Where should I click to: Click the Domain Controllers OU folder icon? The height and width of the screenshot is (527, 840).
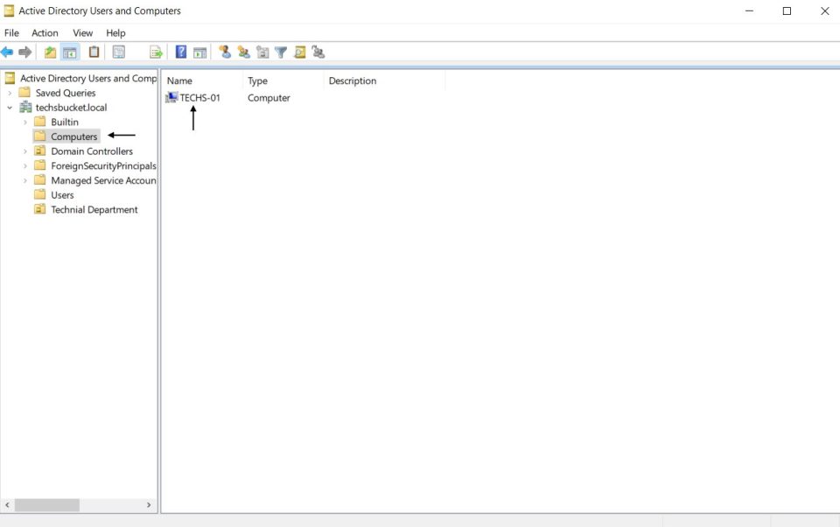[x=39, y=151]
